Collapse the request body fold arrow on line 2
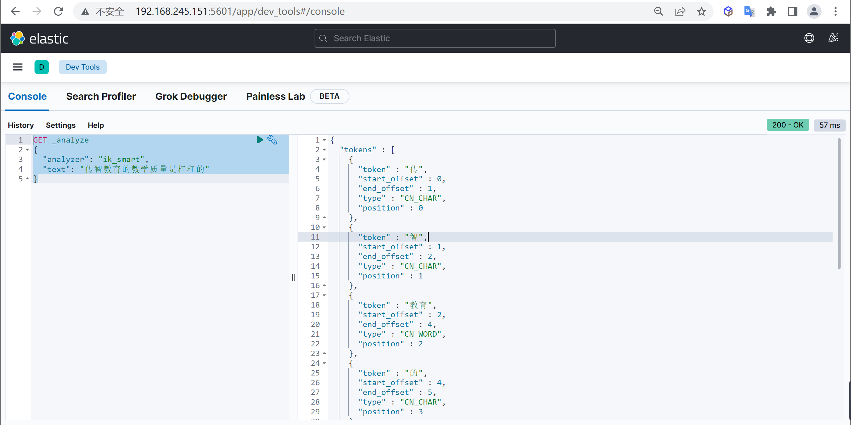The image size is (851, 425). point(27,150)
